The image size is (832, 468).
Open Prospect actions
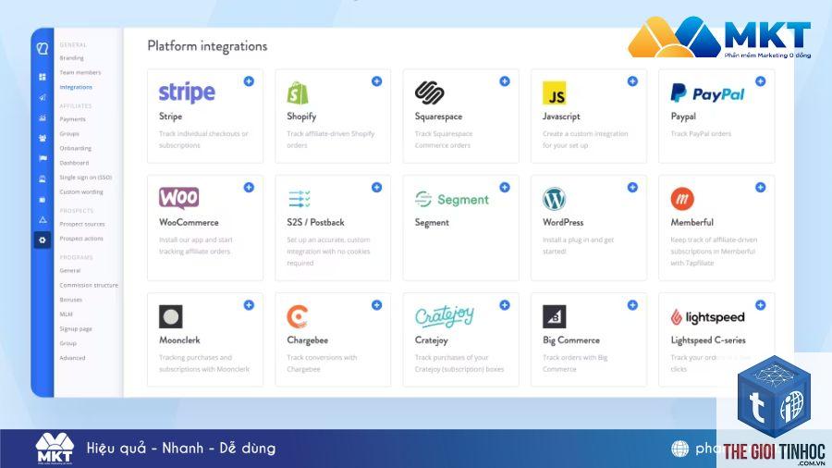81,239
